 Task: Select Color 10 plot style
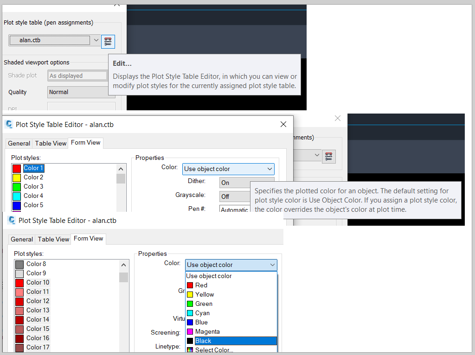[38, 282]
